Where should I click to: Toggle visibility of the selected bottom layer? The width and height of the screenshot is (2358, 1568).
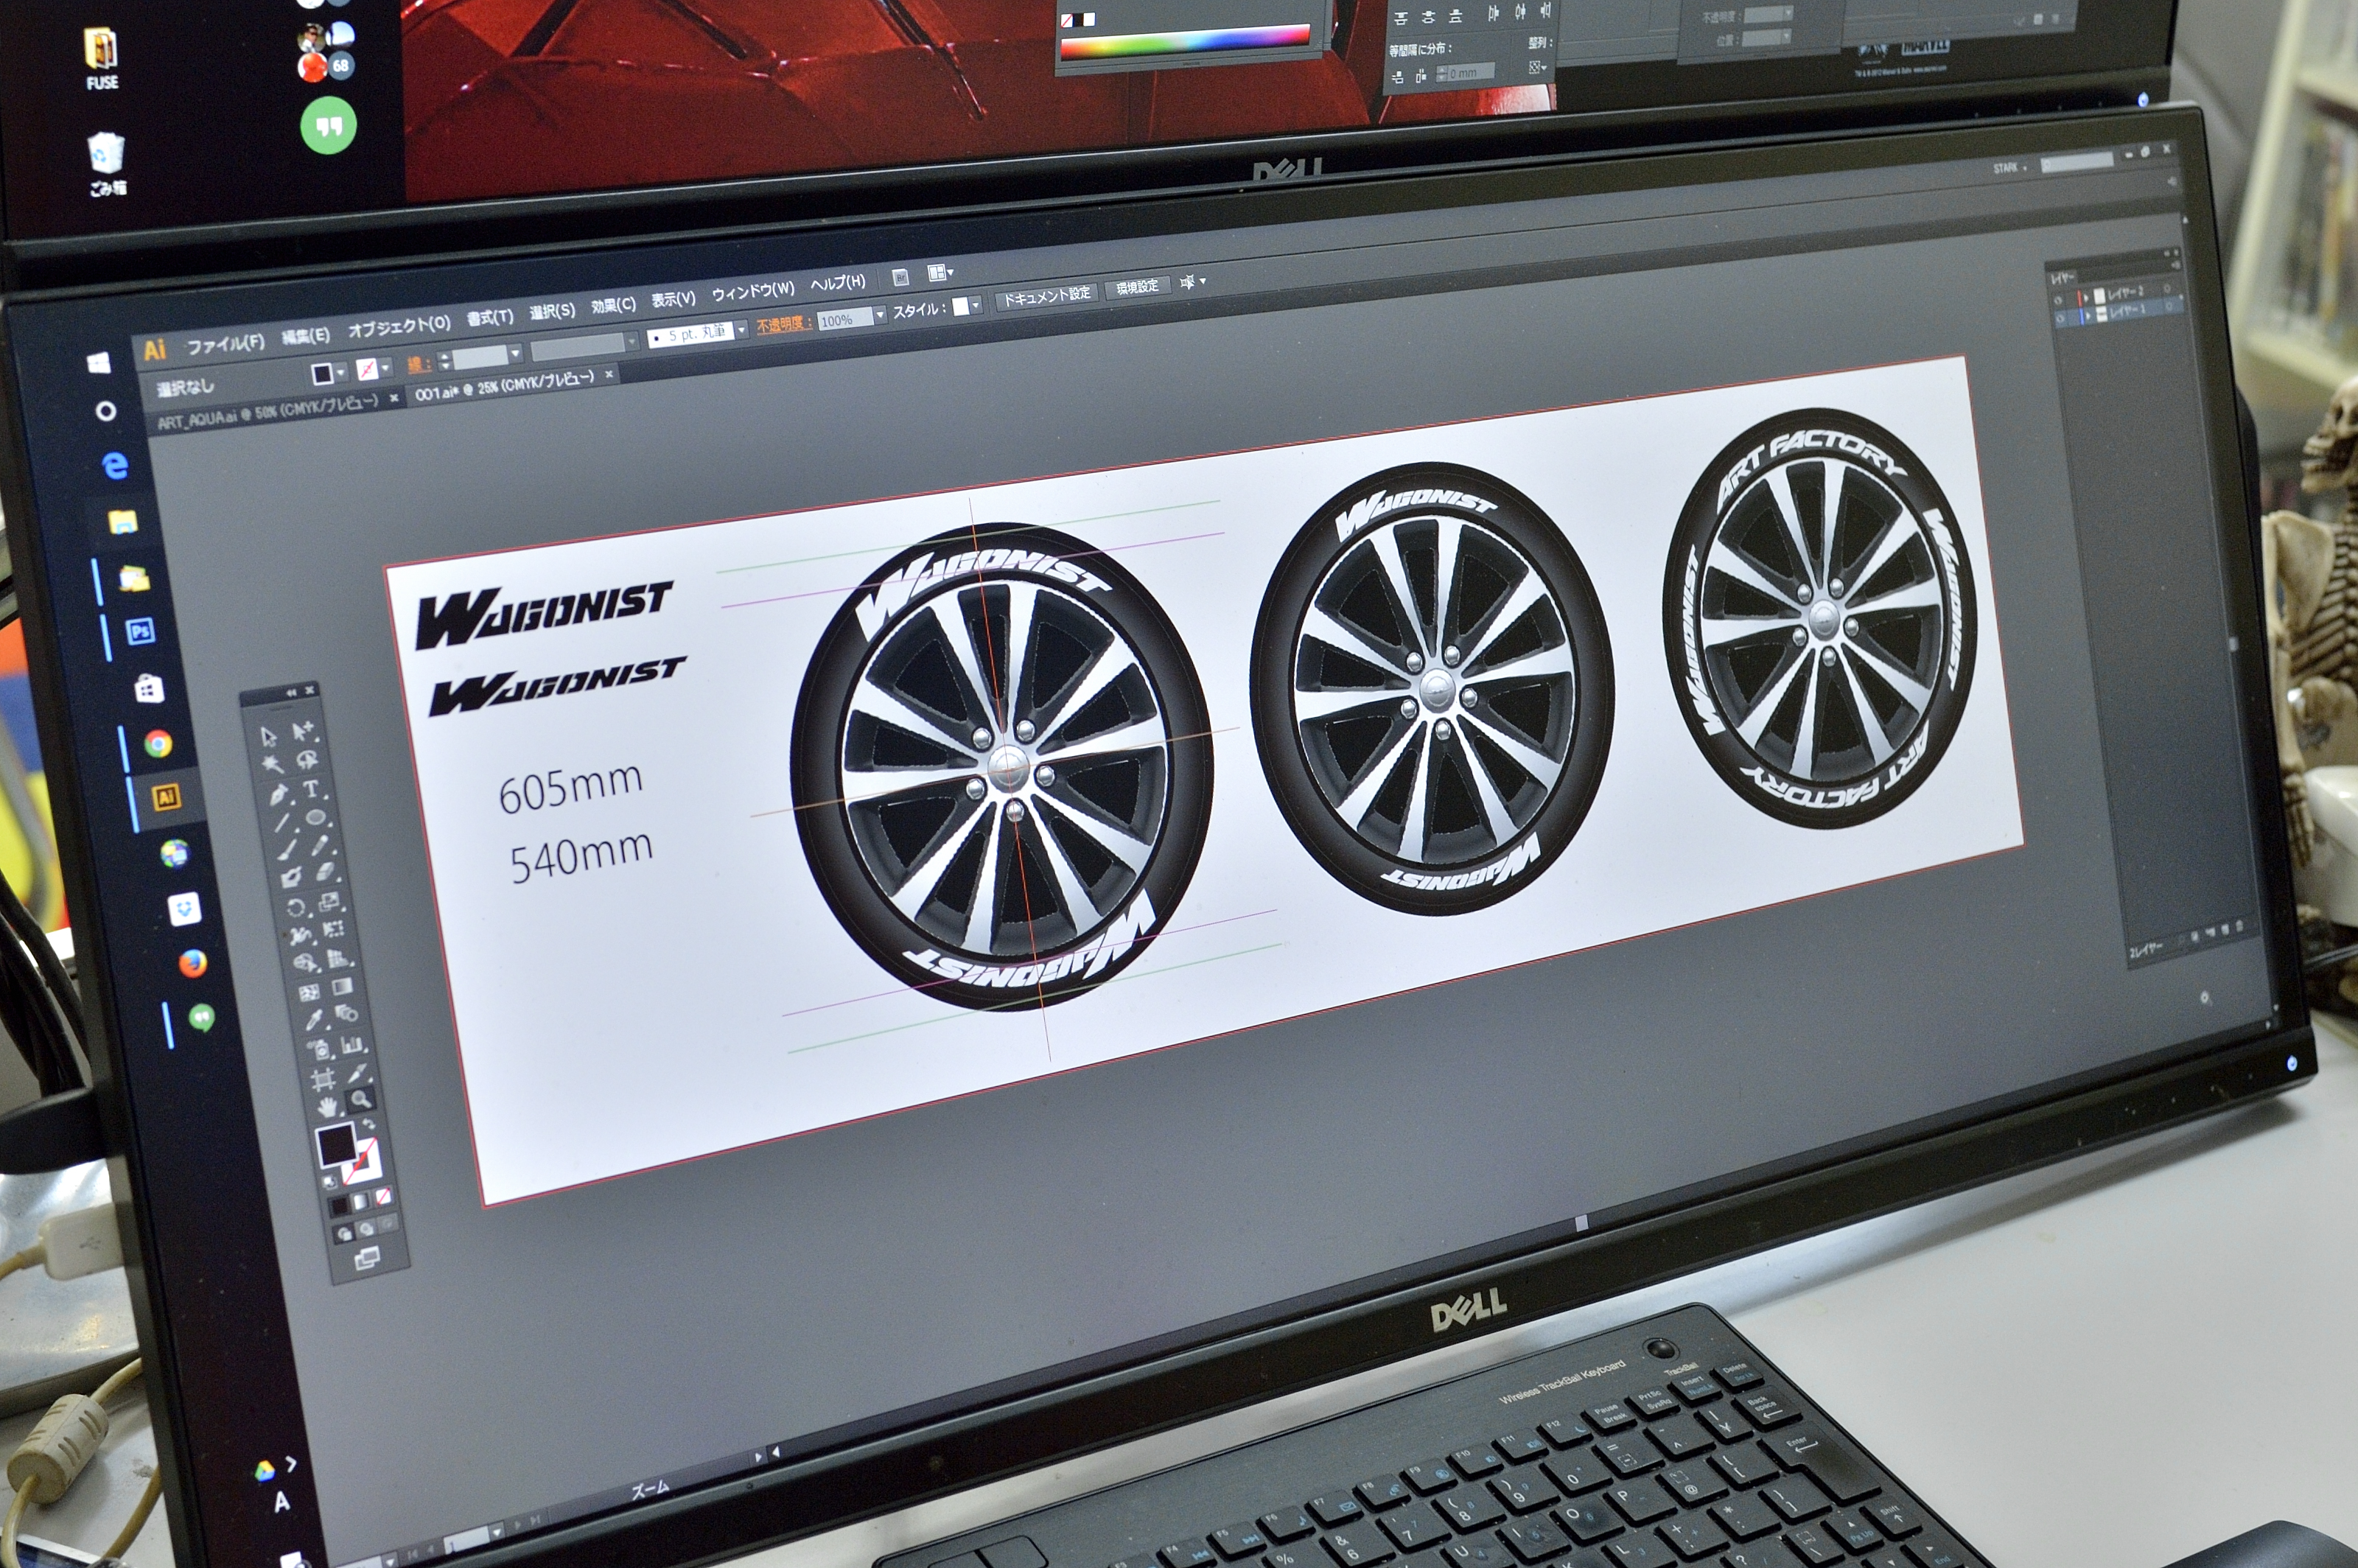tap(2061, 319)
